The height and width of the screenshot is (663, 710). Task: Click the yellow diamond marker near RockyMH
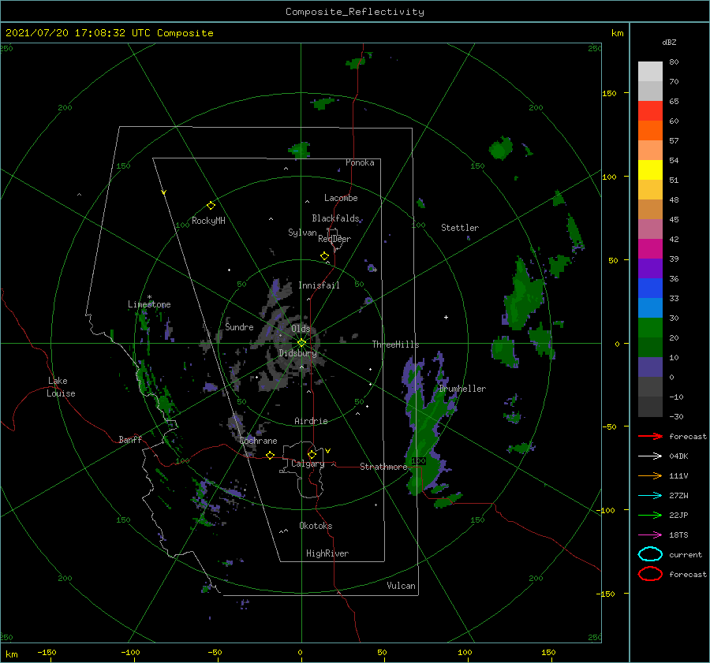tap(211, 206)
